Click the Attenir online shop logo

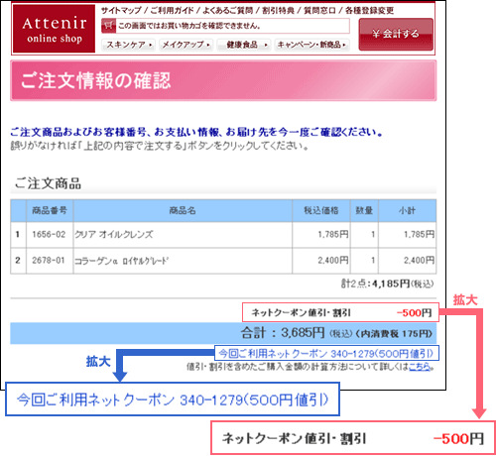[54, 29]
